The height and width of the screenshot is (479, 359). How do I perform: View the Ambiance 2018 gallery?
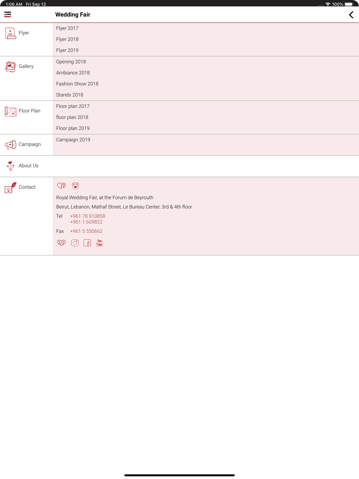(73, 73)
